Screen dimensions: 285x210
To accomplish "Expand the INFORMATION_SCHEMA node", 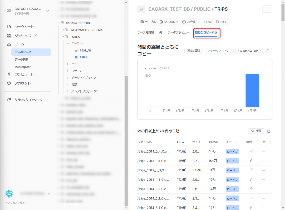I will pos(63,30).
